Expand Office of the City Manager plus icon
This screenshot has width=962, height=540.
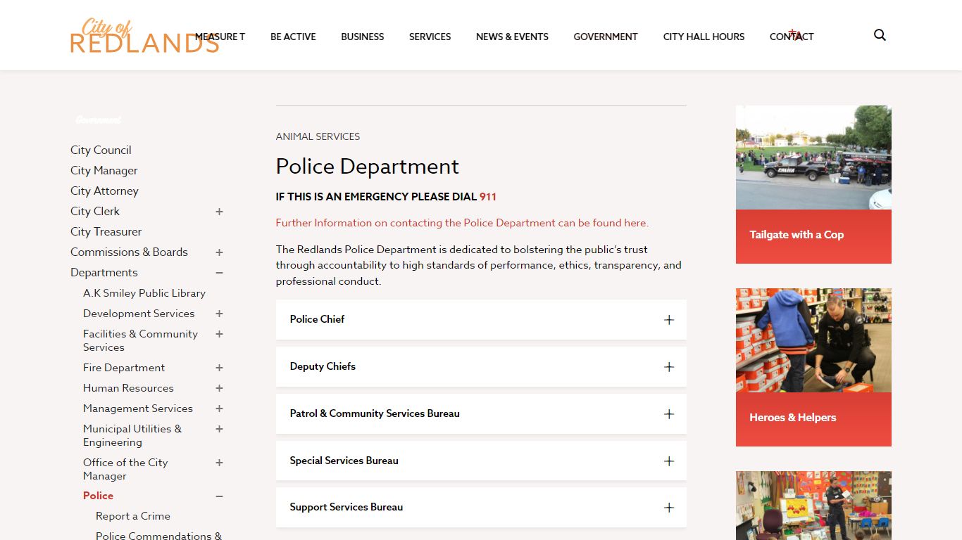(x=219, y=463)
